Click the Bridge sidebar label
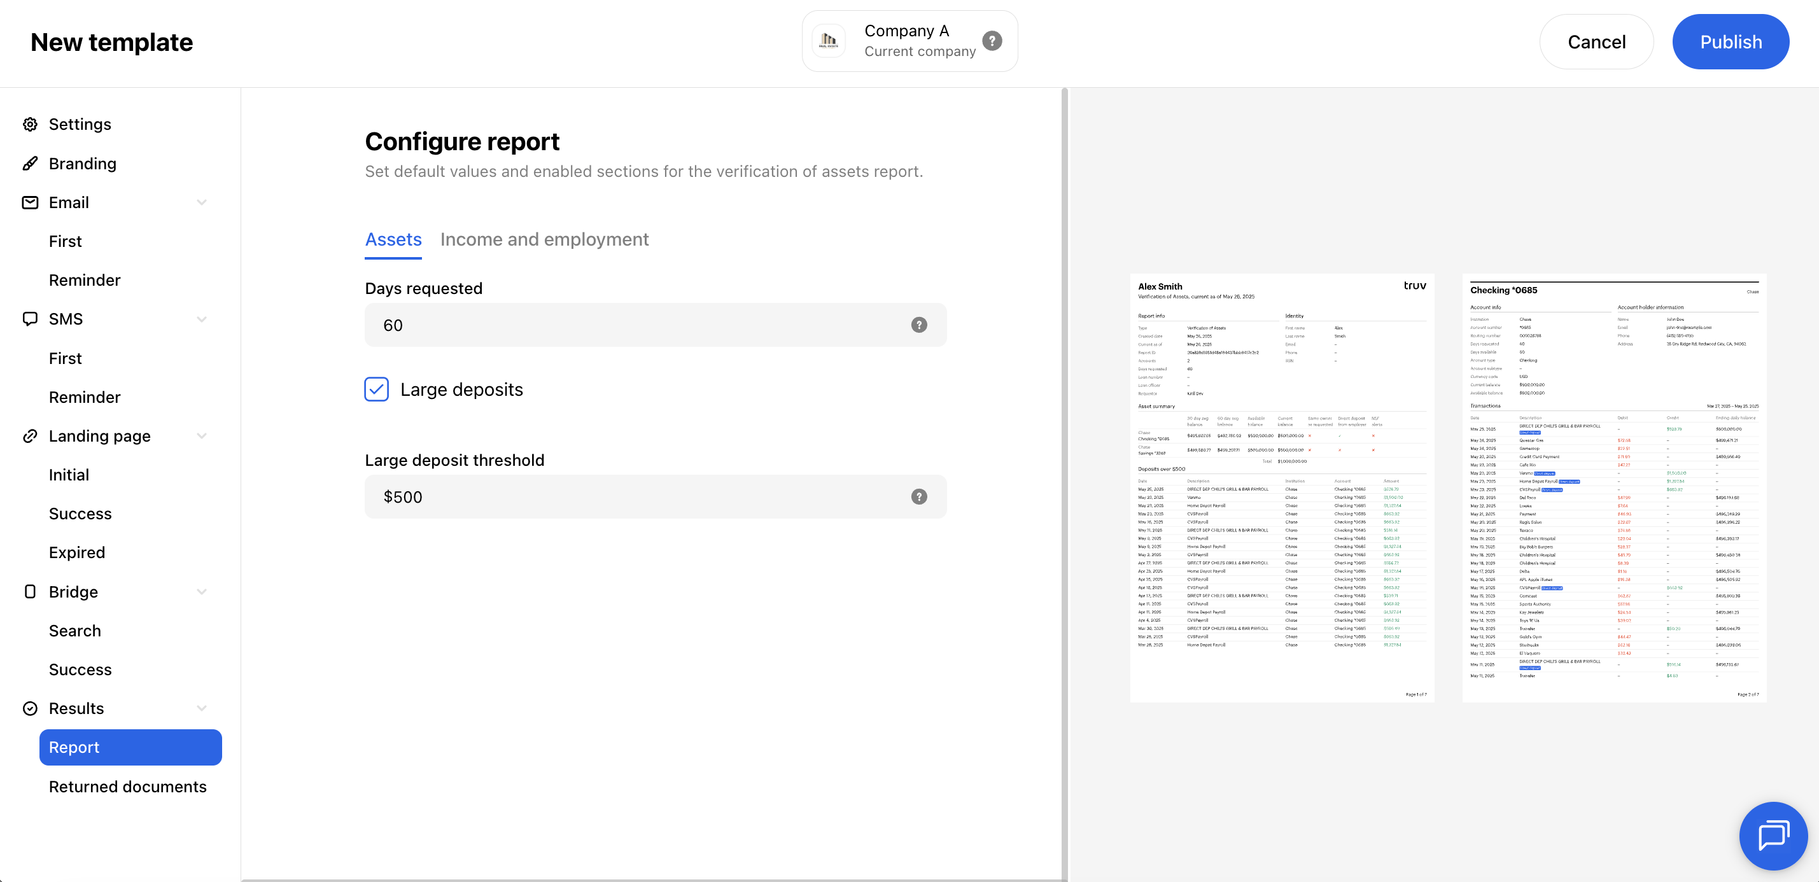 coord(73,592)
